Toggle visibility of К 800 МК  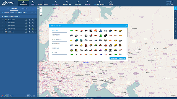[3, 32]
